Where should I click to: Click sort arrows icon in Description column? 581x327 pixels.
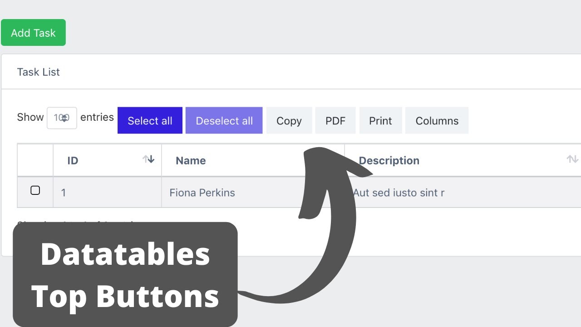[x=572, y=159]
